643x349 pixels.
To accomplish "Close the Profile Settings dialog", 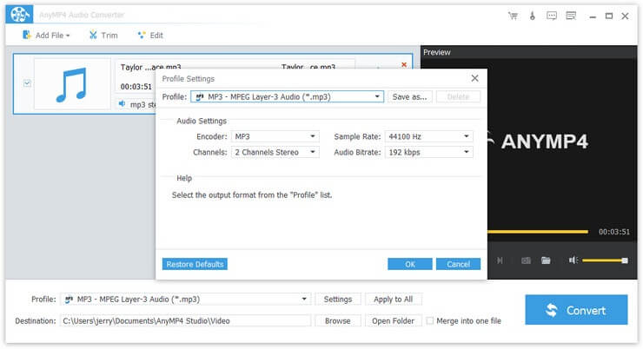I will pyautogui.click(x=474, y=78).
